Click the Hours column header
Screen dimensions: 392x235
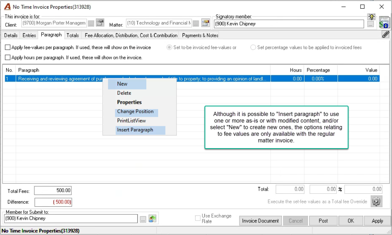click(287, 70)
